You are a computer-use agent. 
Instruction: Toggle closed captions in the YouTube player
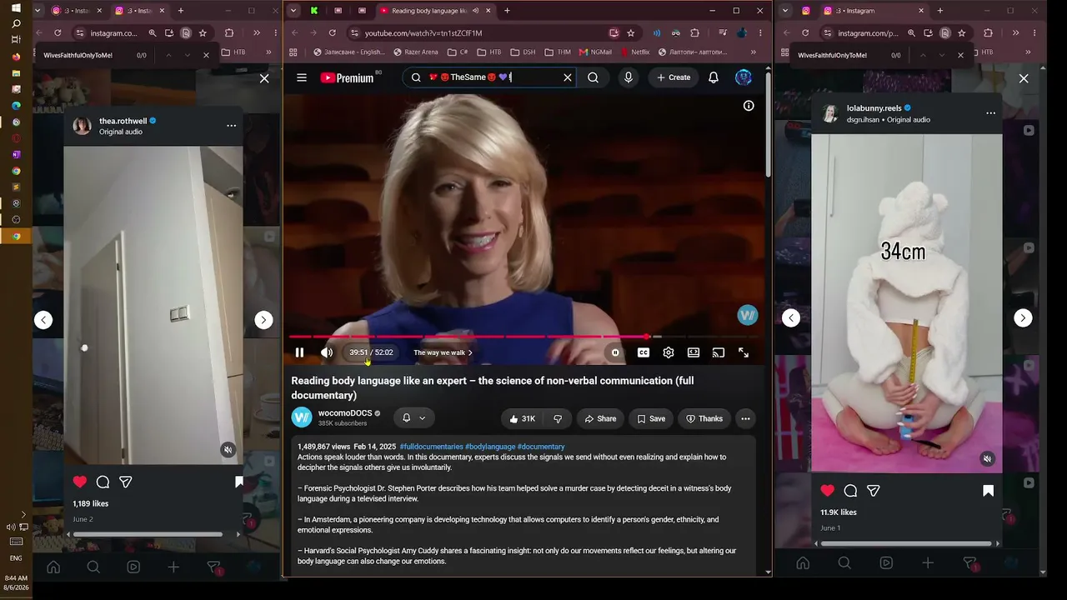[x=644, y=352]
